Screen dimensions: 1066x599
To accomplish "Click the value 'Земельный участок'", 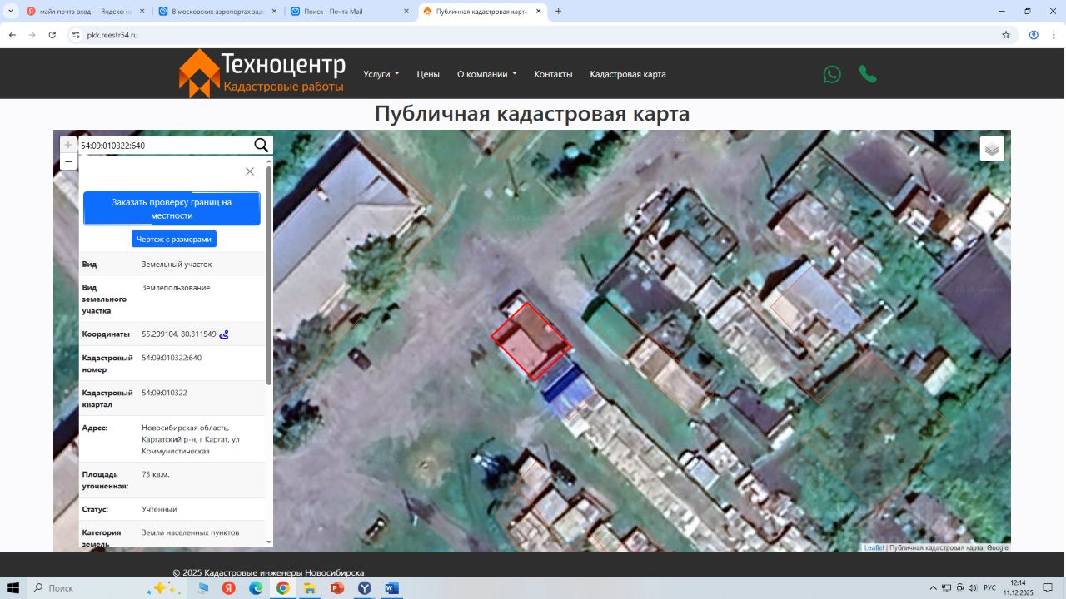I will (177, 265).
